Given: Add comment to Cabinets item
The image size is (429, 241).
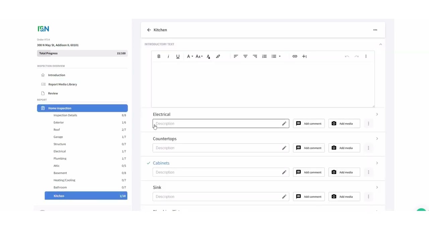Looking at the screenshot, I should [309, 172].
